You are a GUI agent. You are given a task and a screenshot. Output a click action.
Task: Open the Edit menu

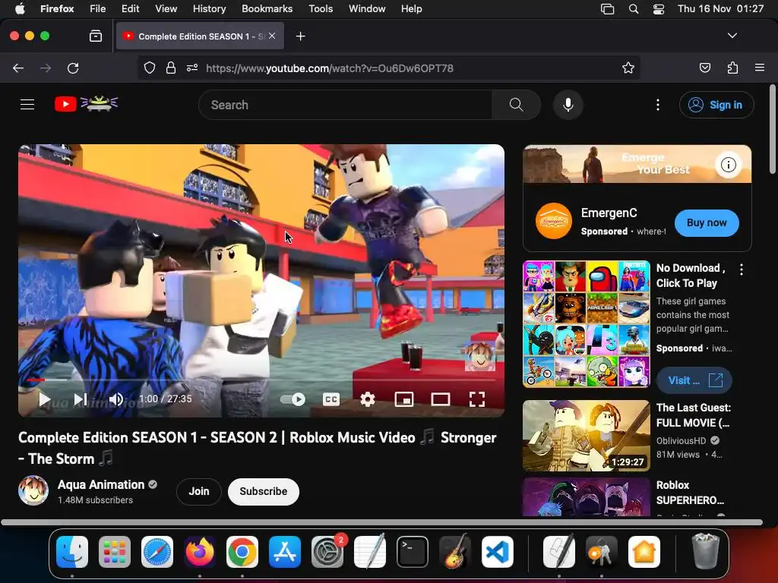[130, 8]
